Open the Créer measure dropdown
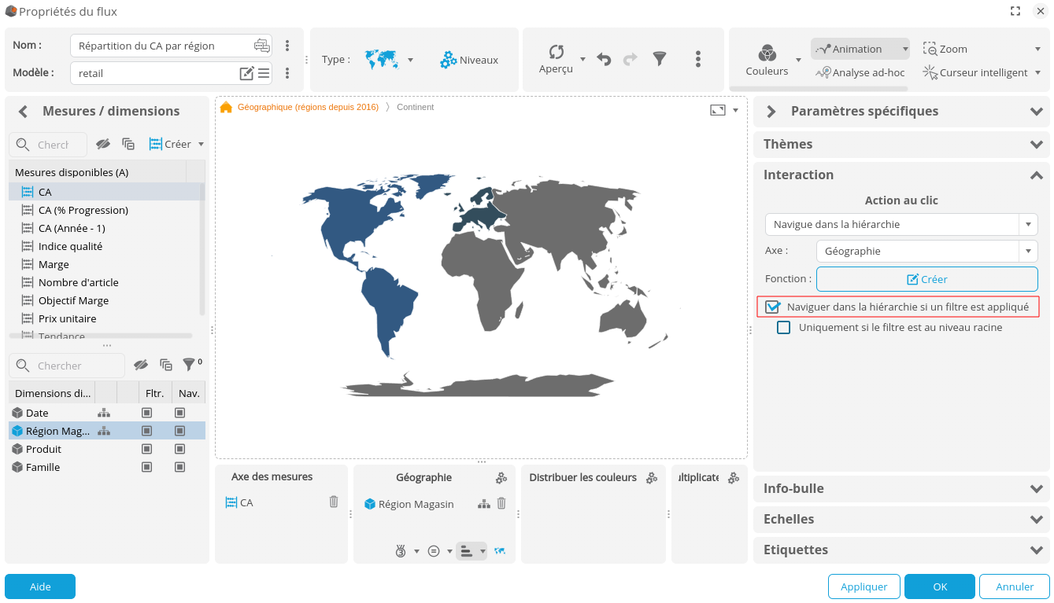Image resolution: width=1054 pixels, height=603 pixels. [x=202, y=144]
